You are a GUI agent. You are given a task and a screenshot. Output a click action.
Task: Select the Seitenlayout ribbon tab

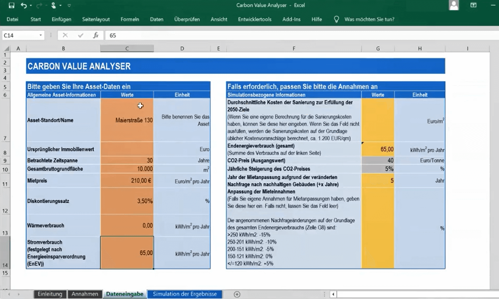click(96, 19)
